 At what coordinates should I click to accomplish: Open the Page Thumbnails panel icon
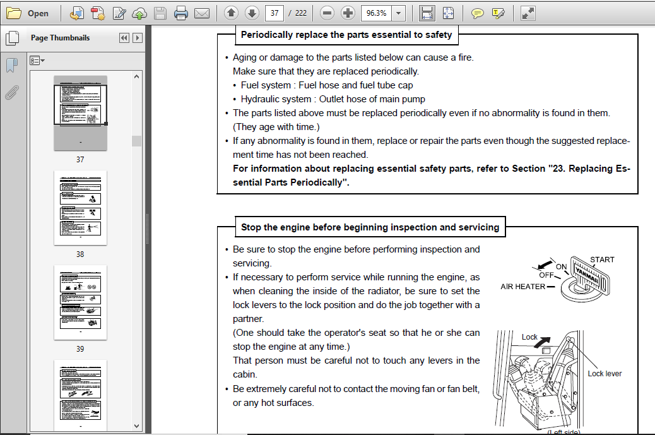(x=13, y=38)
